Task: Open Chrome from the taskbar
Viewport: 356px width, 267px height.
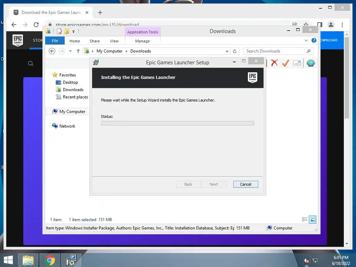Action: (50, 260)
